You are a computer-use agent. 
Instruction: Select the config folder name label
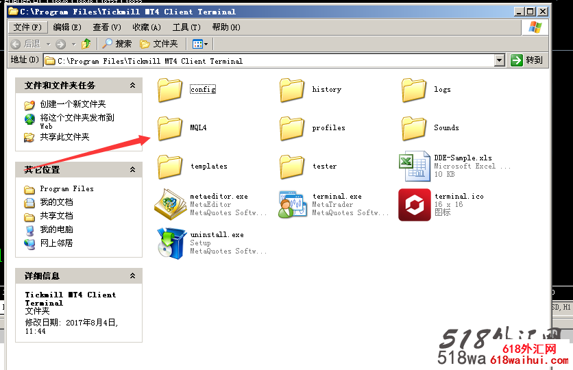(x=203, y=90)
